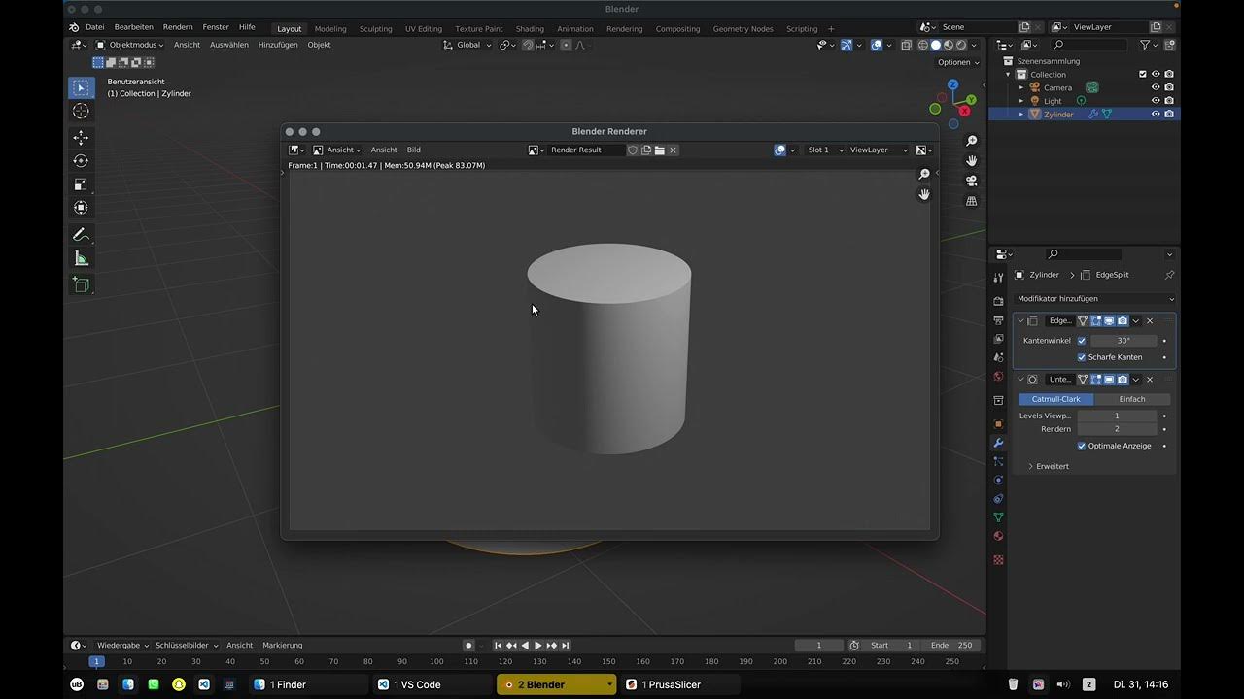The width and height of the screenshot is (1244, 699).
Task: Switch viewport to orthographic grid icon
Action: tap(971, 201)
